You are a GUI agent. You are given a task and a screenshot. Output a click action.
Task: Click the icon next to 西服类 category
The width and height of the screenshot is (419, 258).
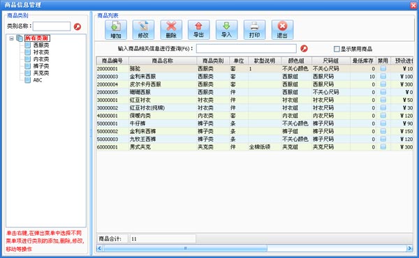click(28, 45)
